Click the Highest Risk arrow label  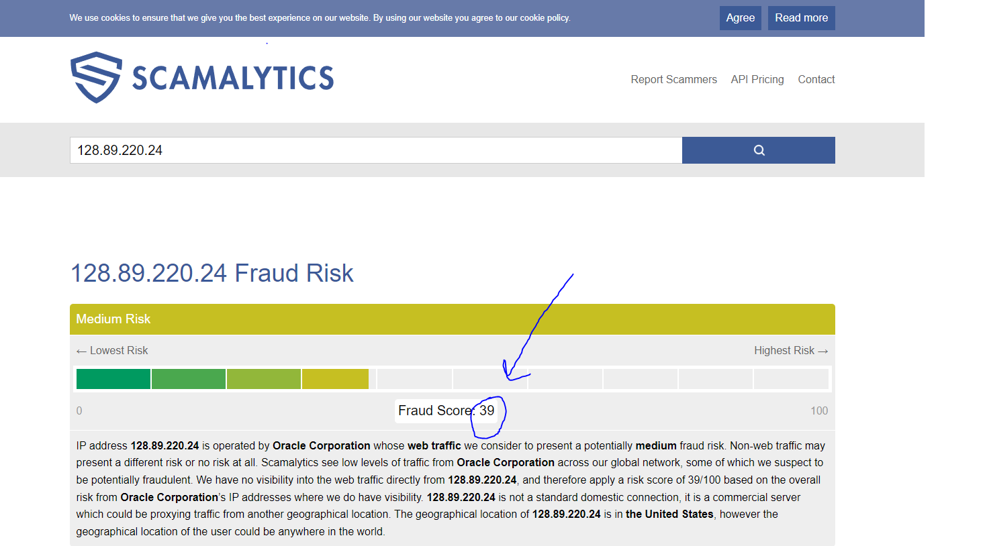[790, 350]
